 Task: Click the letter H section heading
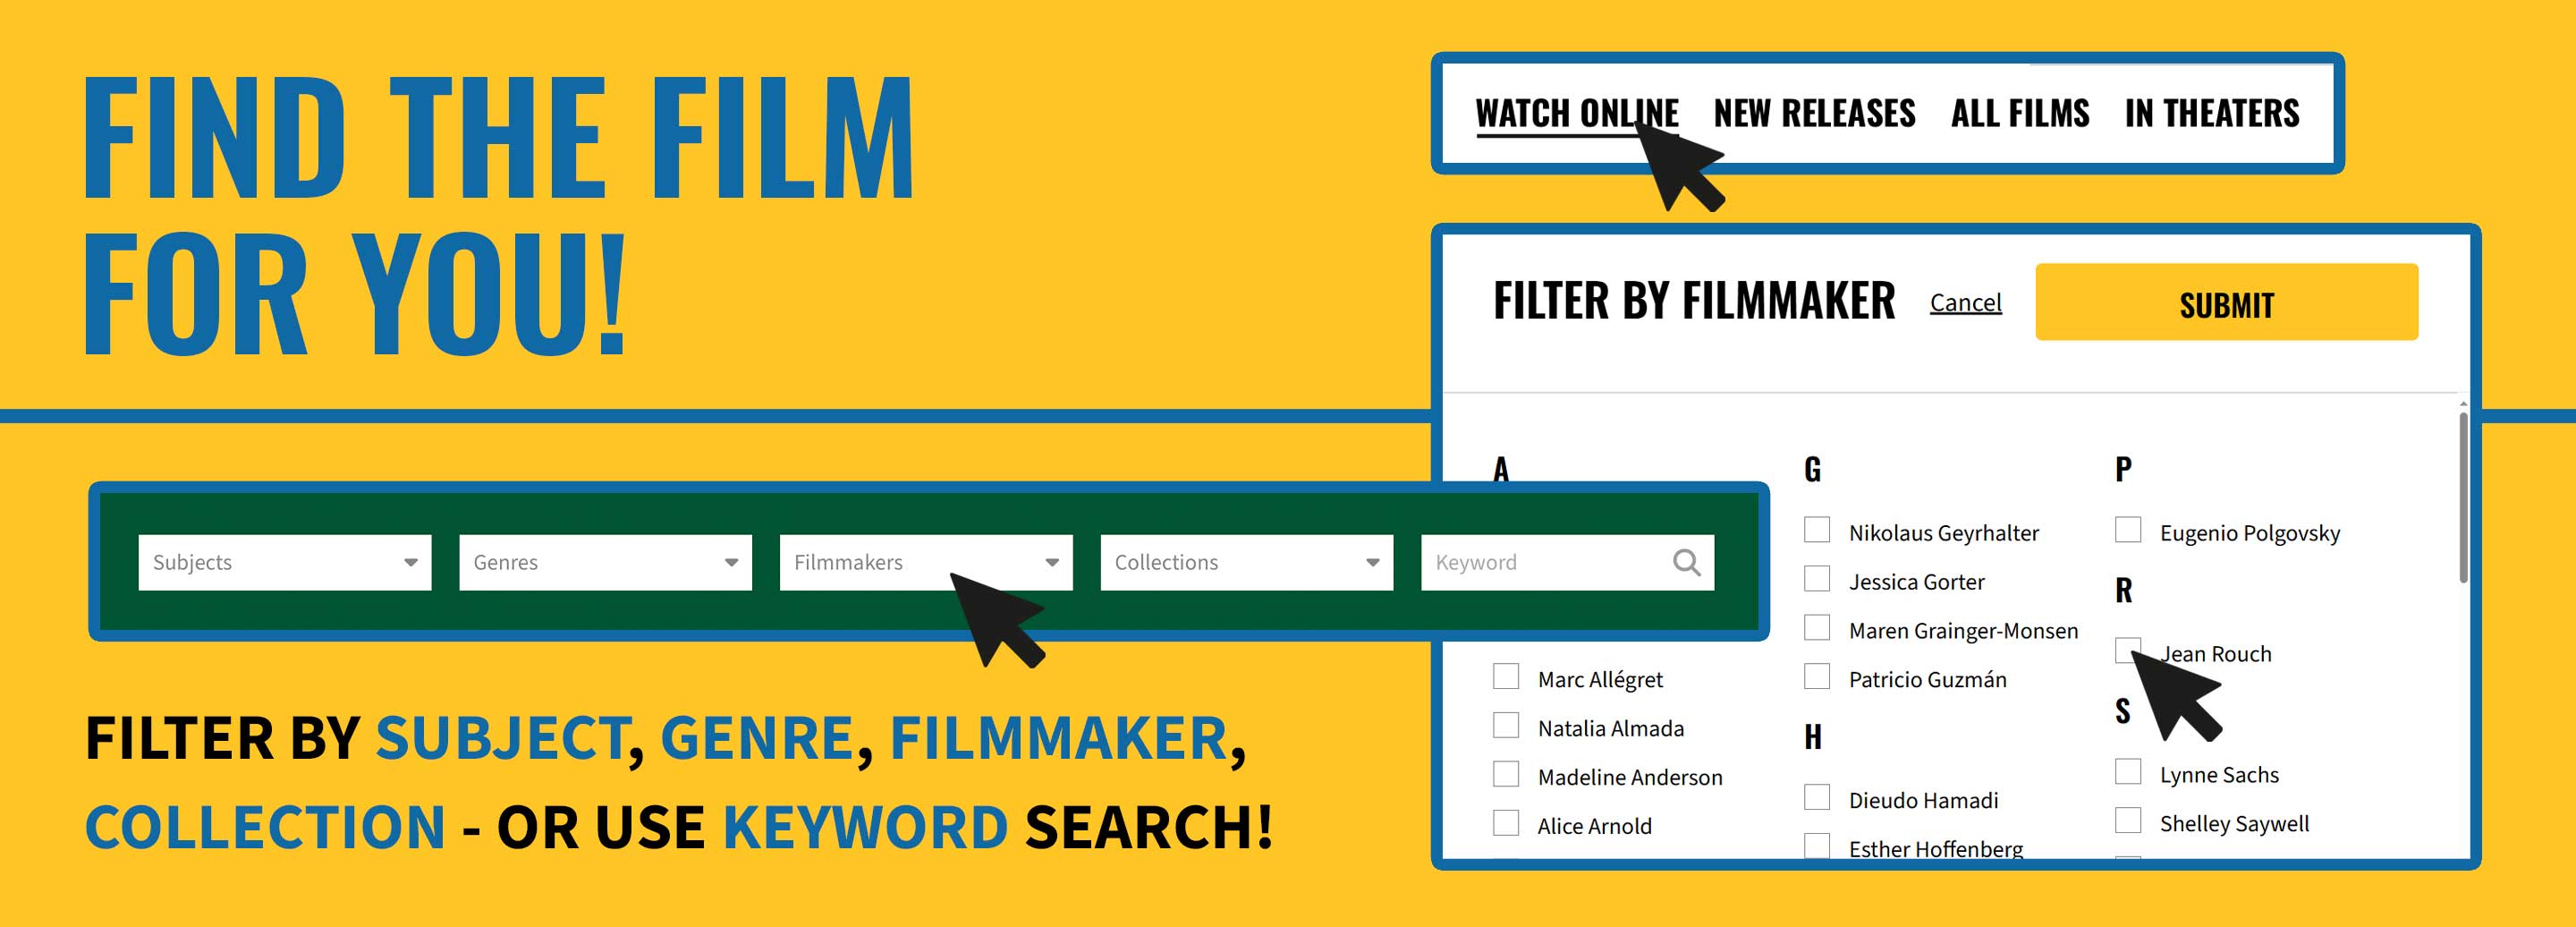[x=1813, y=737]
